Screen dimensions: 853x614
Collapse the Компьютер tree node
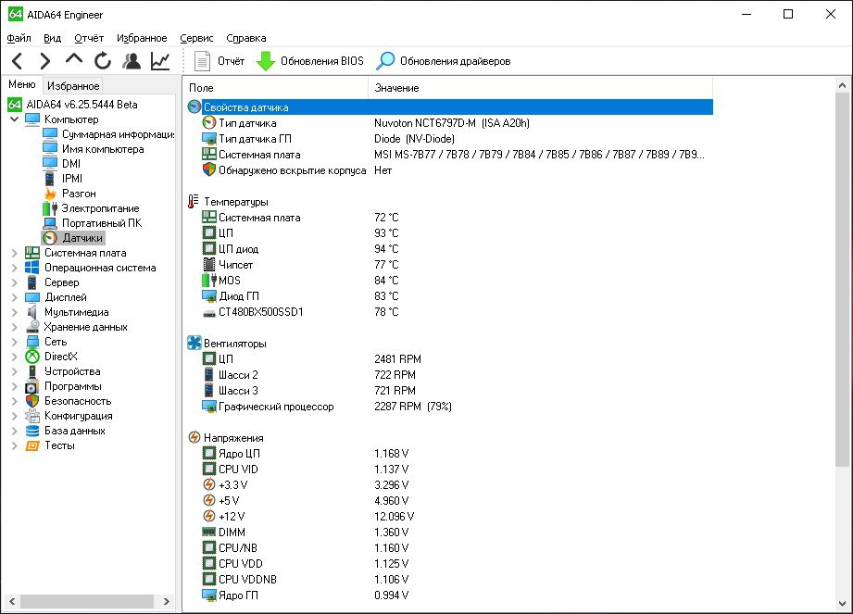point(15,119)
